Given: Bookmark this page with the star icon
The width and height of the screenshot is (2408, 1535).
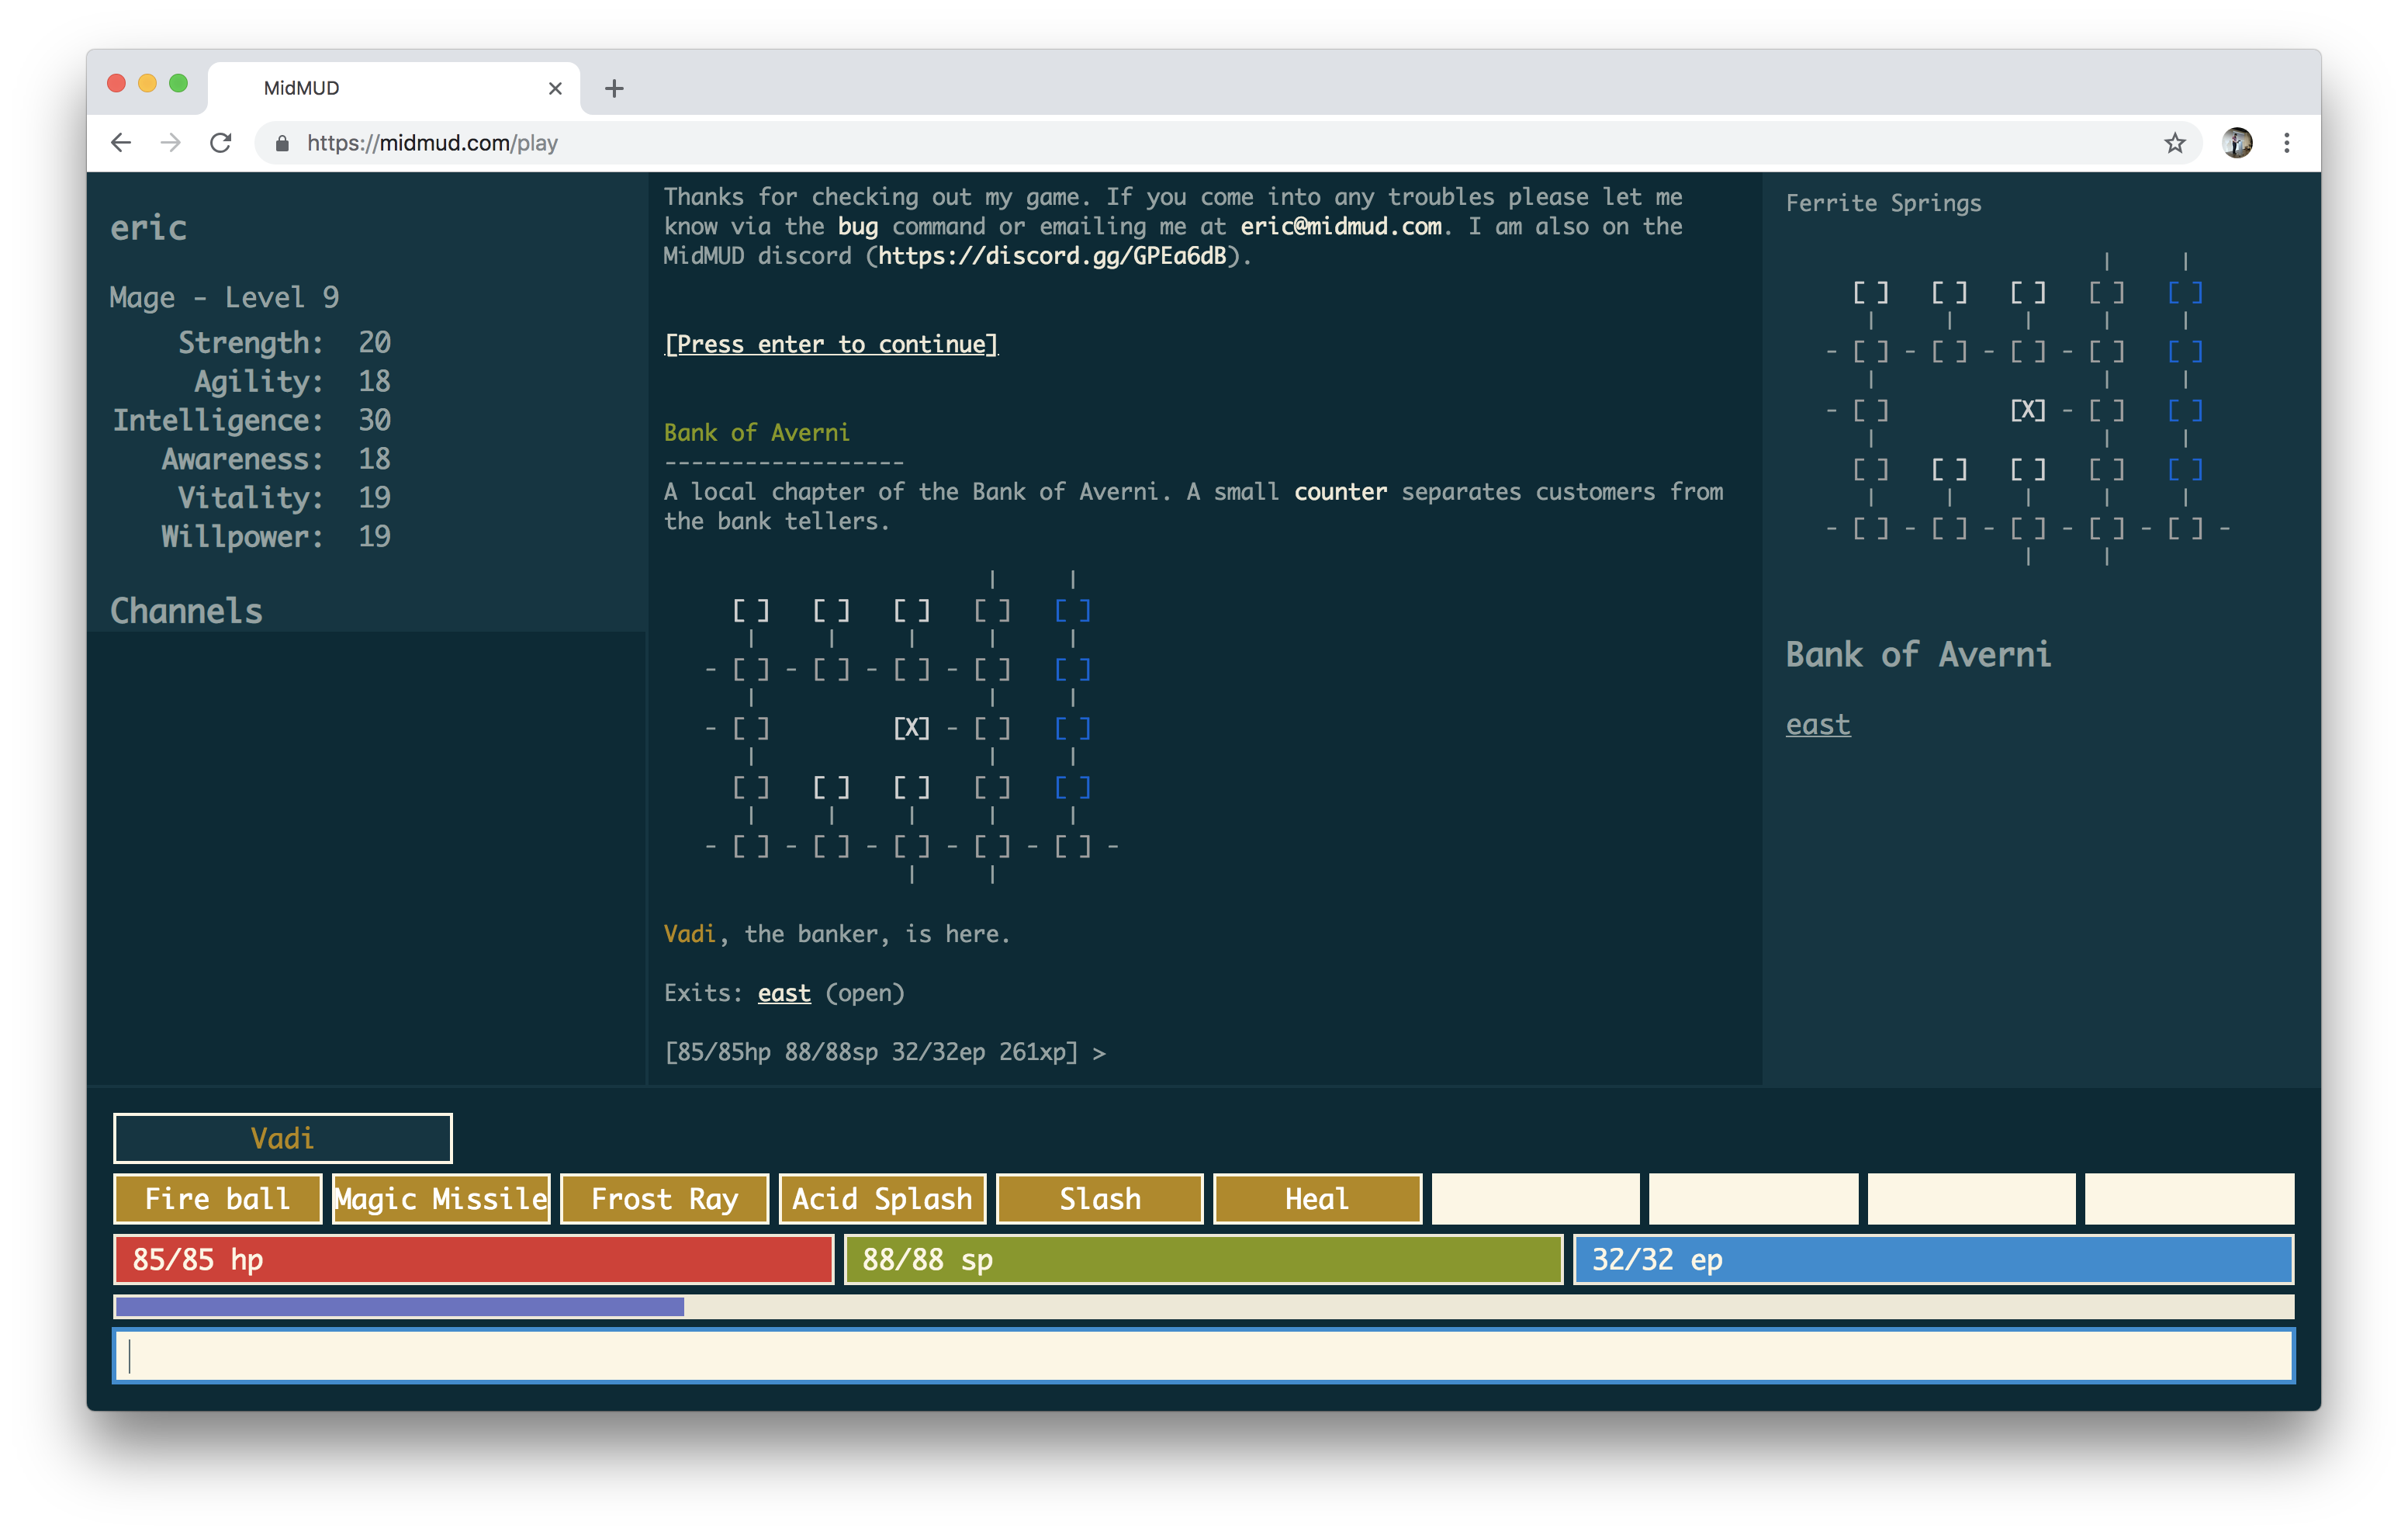Looking at the screenshot, I should (x=2175, y=143).
